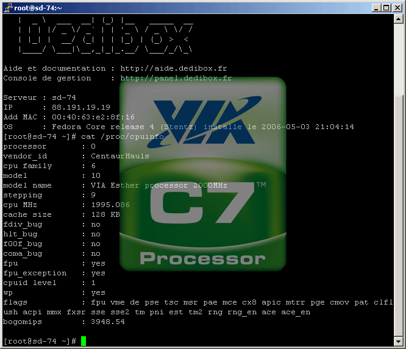Click the Serveur value sd-74
This screenshot has width=406, height=349.
63,98
